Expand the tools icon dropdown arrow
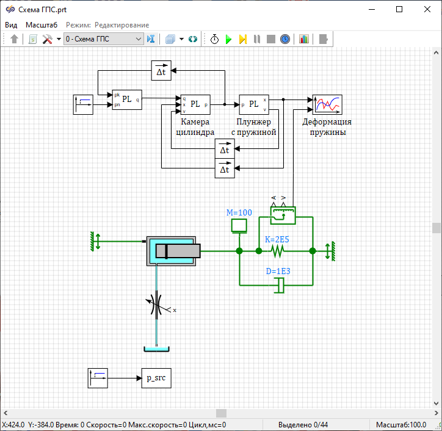 click(x=58, y=39)
